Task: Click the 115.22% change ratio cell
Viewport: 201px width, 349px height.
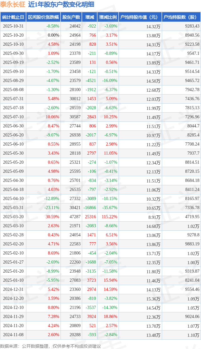Action: coord(109,217)
